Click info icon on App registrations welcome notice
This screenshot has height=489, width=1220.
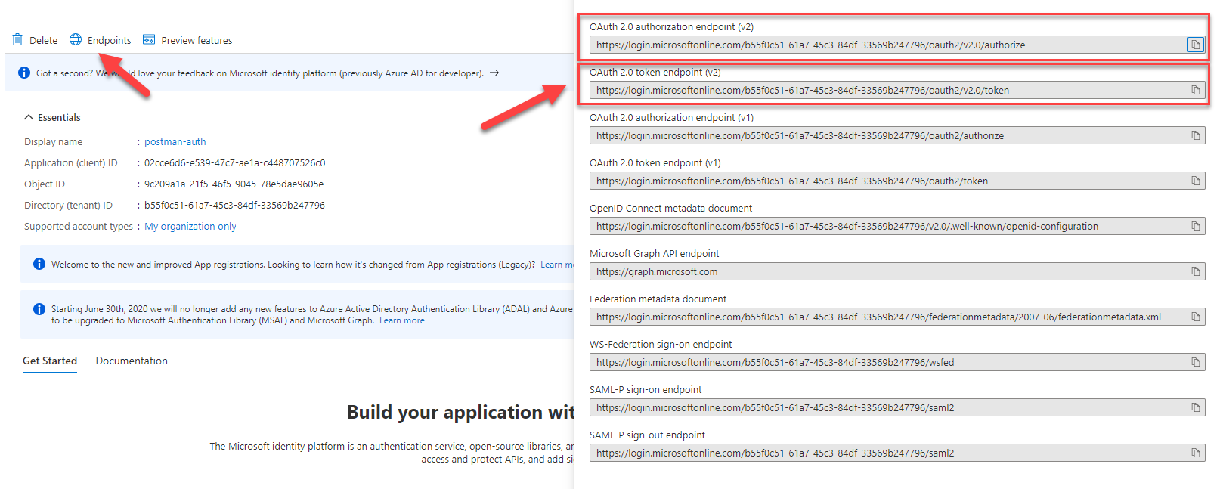[39, 264]
